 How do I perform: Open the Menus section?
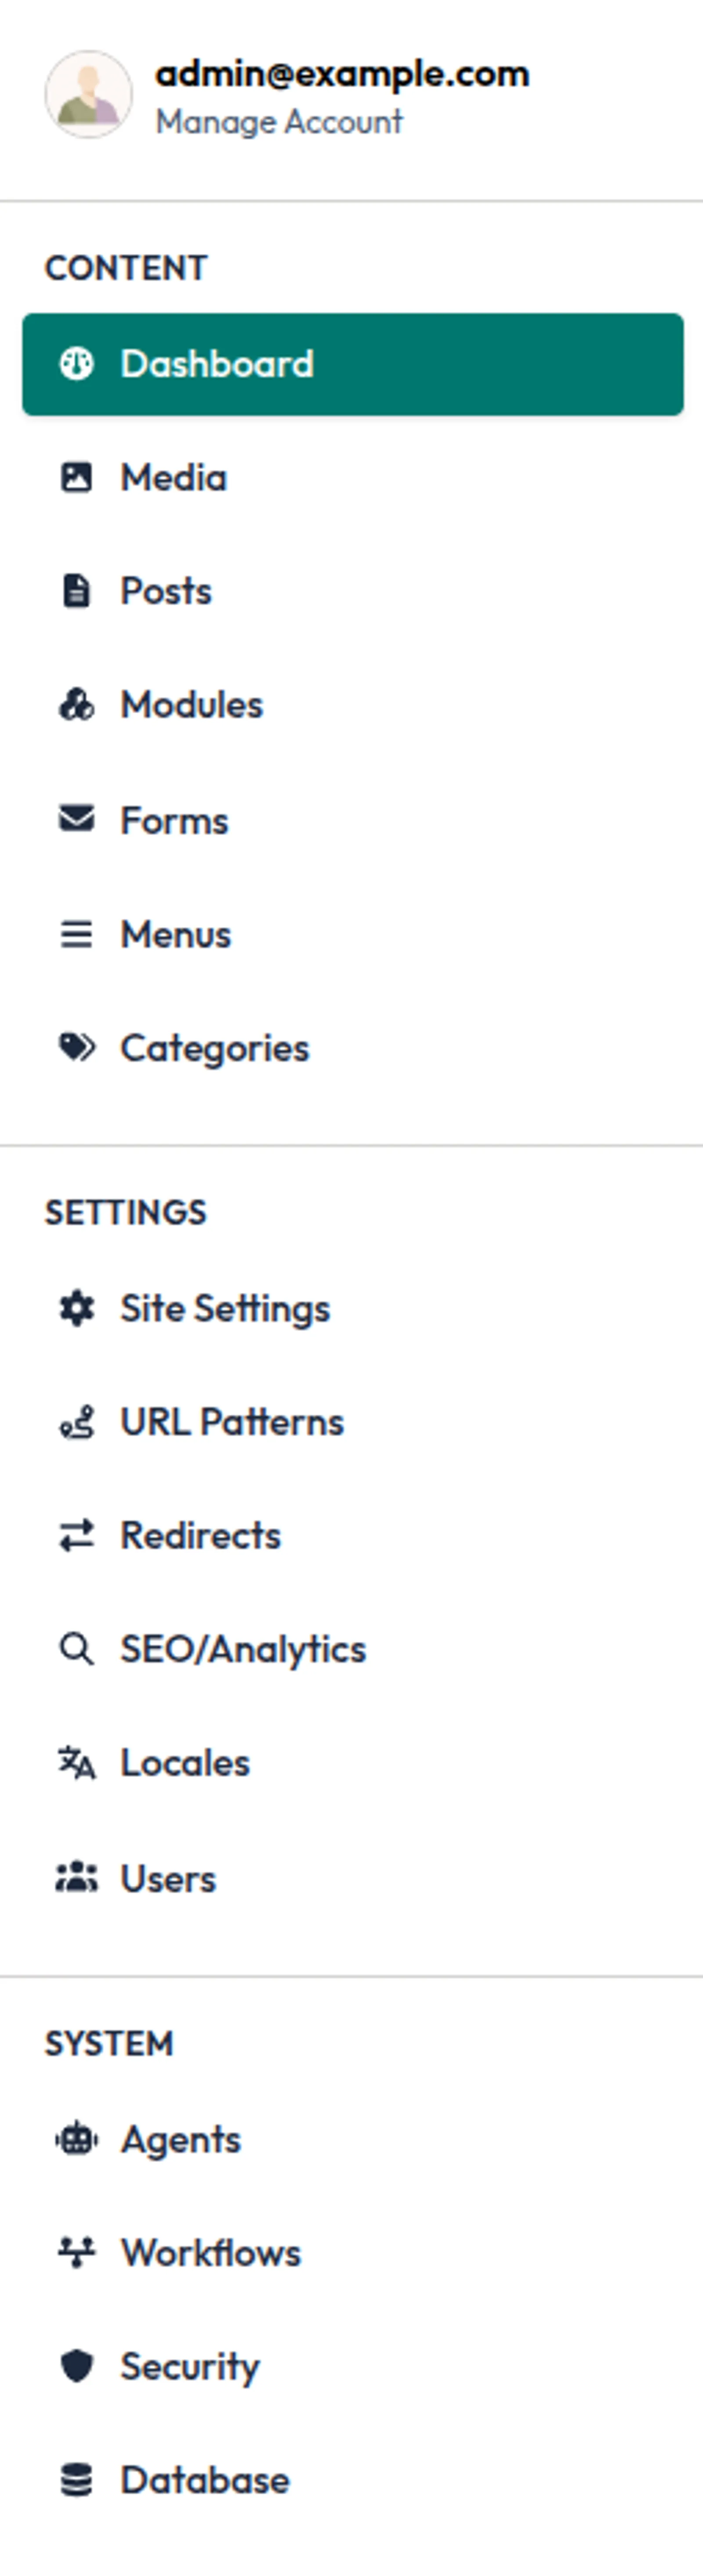point(176,935)
